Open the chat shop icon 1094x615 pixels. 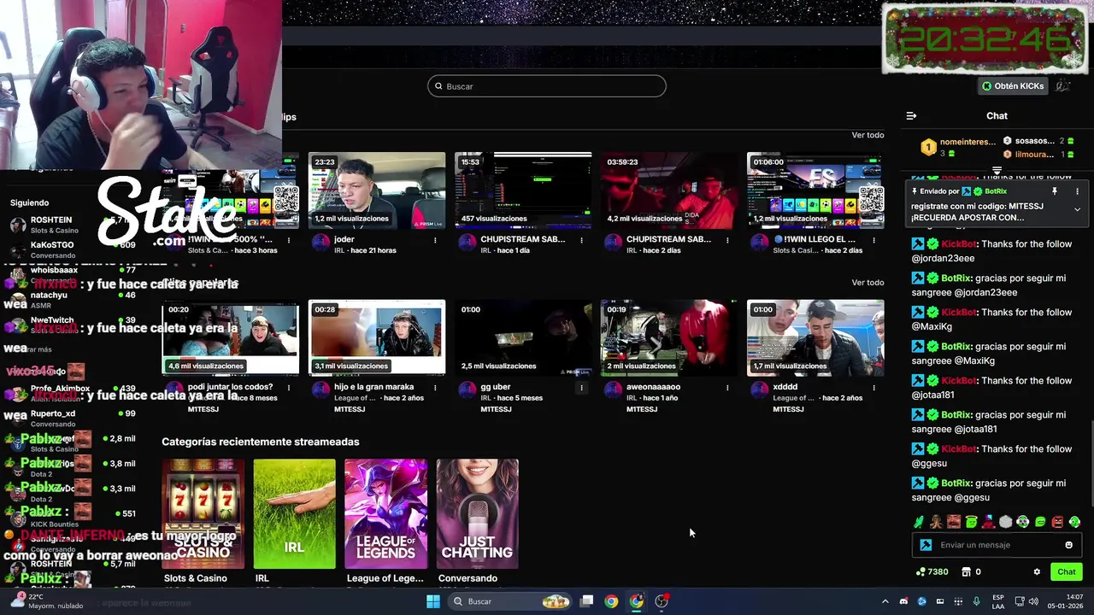pos(967,572)
